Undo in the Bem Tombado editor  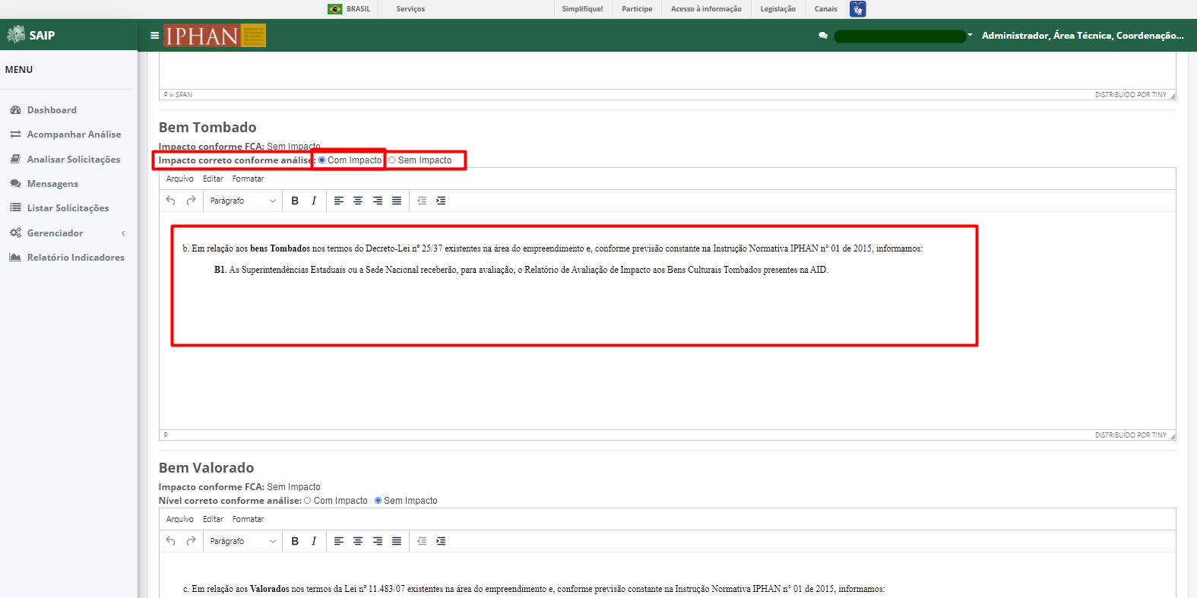point(171,201)
